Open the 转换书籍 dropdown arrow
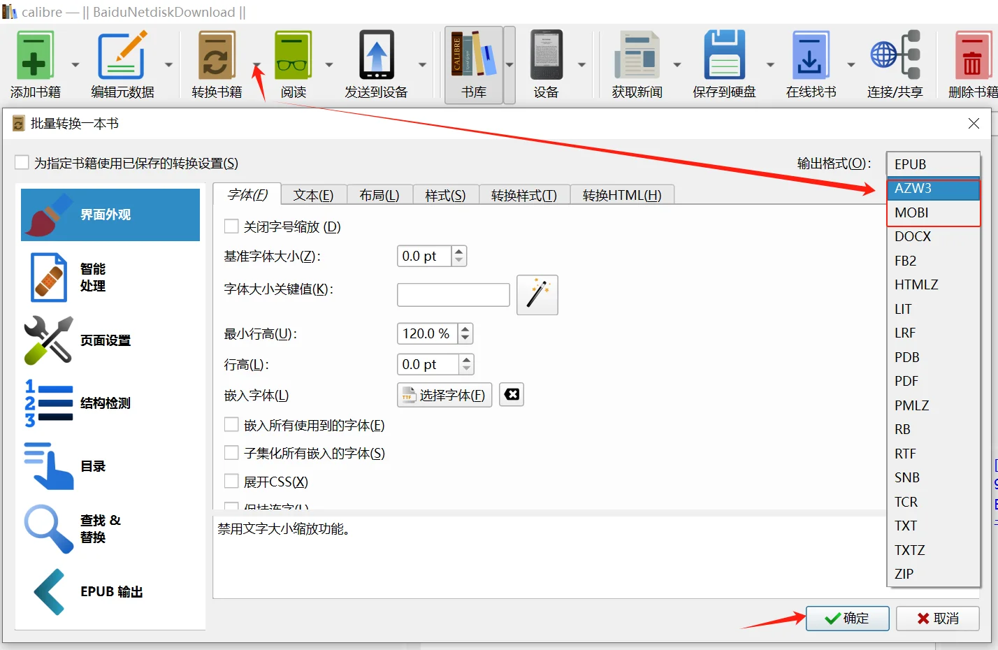Image resolution: width=998 pixels, height=650 pixels. point(256,65)
